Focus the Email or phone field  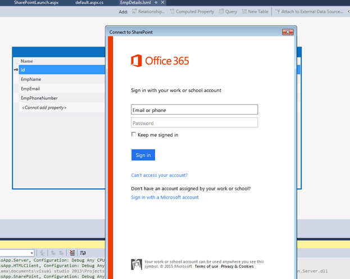194,109
